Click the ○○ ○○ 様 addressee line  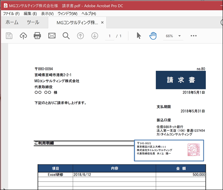(46, 92)
